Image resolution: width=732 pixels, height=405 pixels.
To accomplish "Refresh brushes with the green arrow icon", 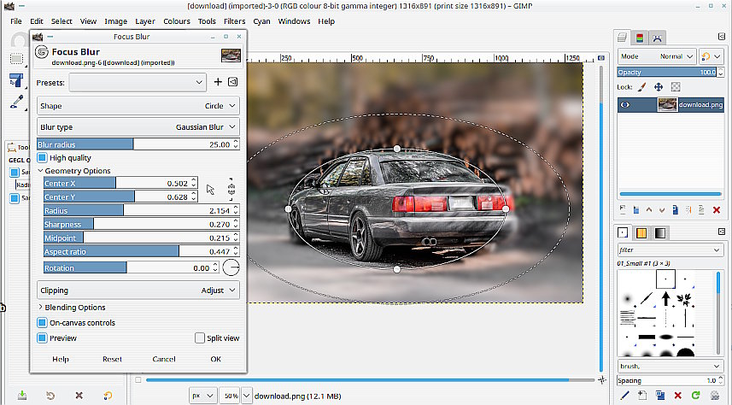I will click(x=697, y=395).
